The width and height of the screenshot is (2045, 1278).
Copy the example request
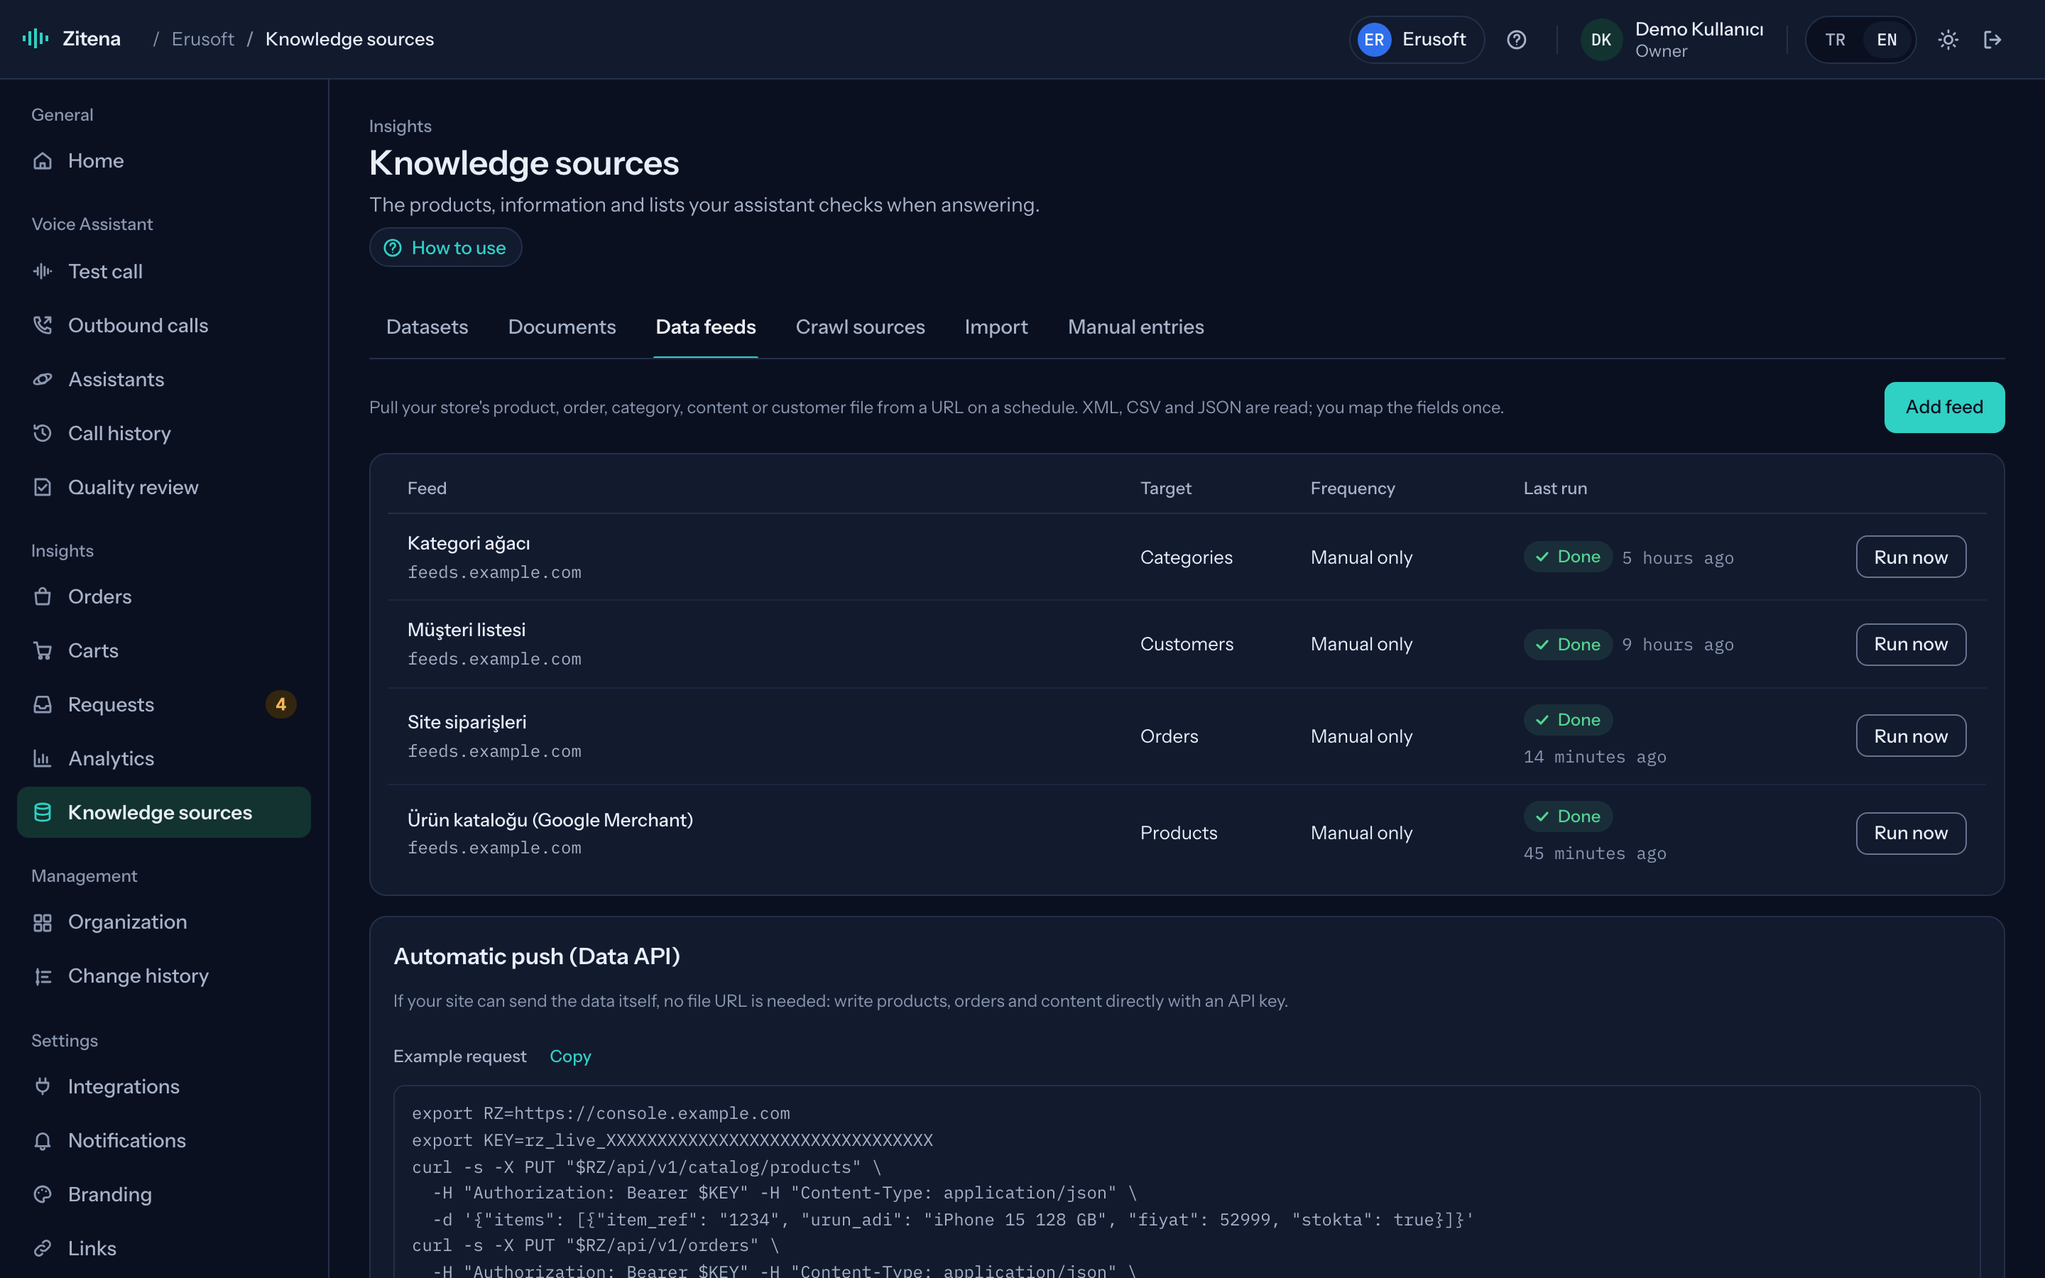pos(570,1056)
